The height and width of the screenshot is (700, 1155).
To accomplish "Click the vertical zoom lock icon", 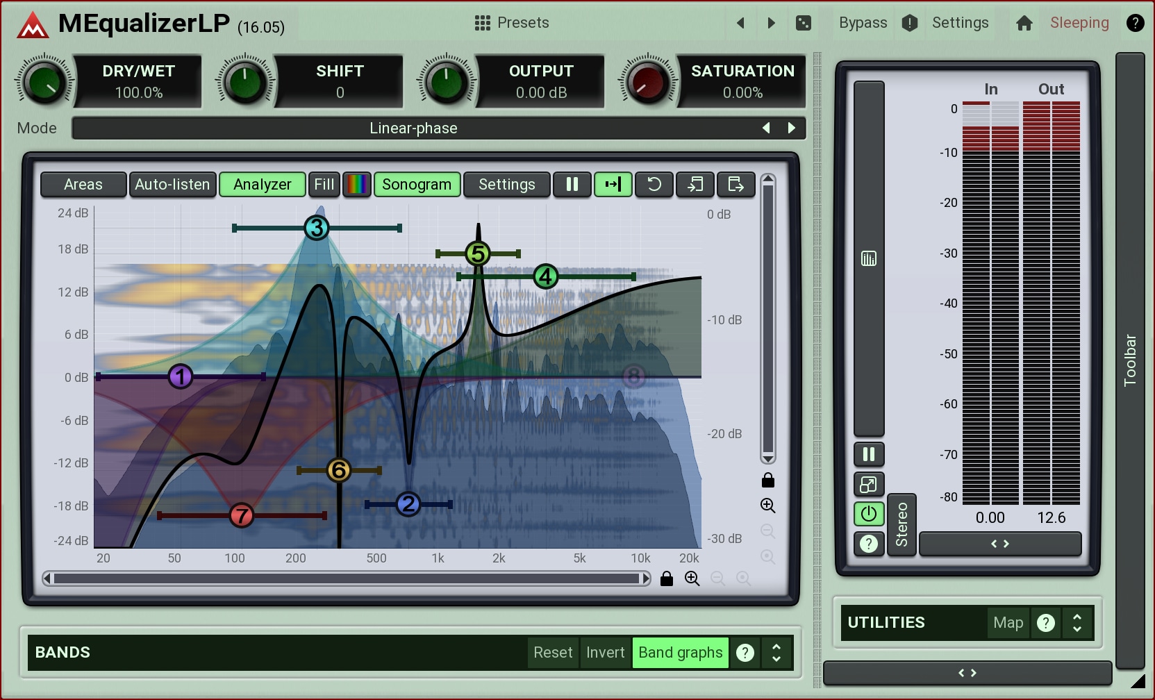I will pos(767,480).
